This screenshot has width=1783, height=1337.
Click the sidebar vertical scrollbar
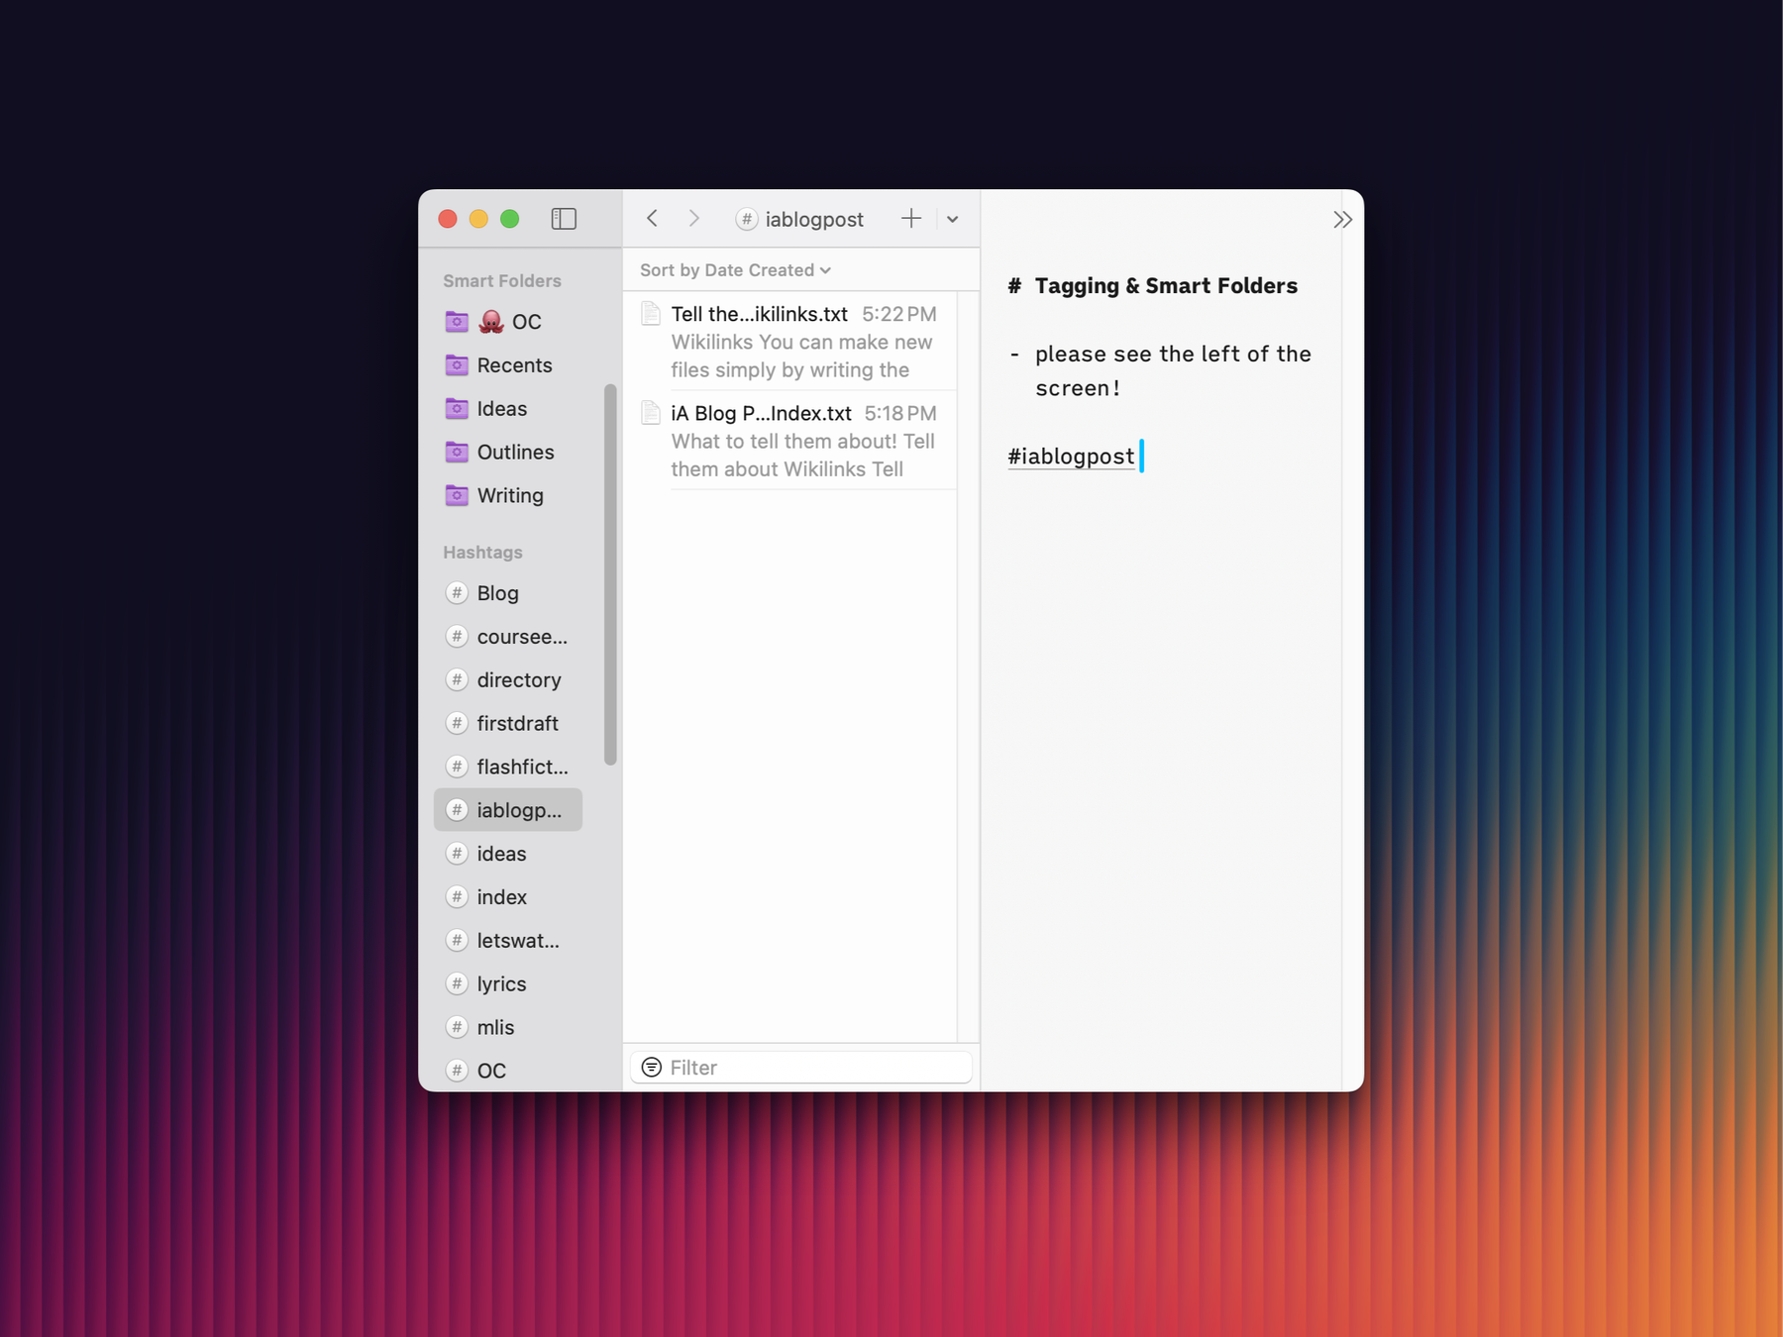tap(610, 574)
